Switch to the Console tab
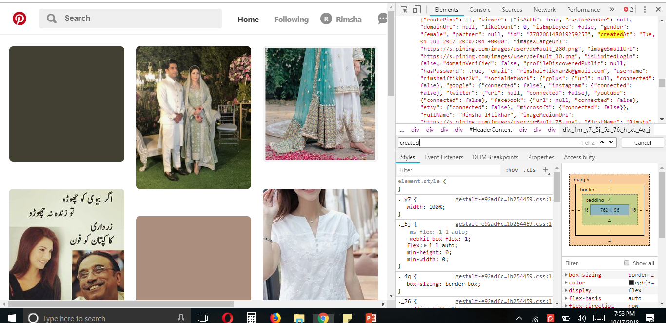This screenshot has height=323, width=666. 480,9
